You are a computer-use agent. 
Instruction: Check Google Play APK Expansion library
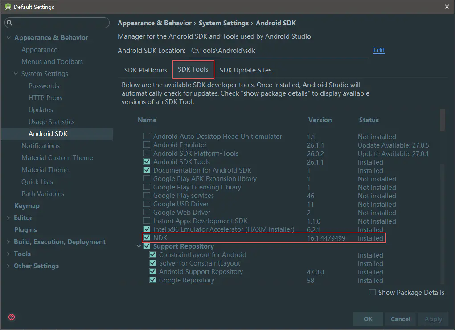click(x=147, y=178)
